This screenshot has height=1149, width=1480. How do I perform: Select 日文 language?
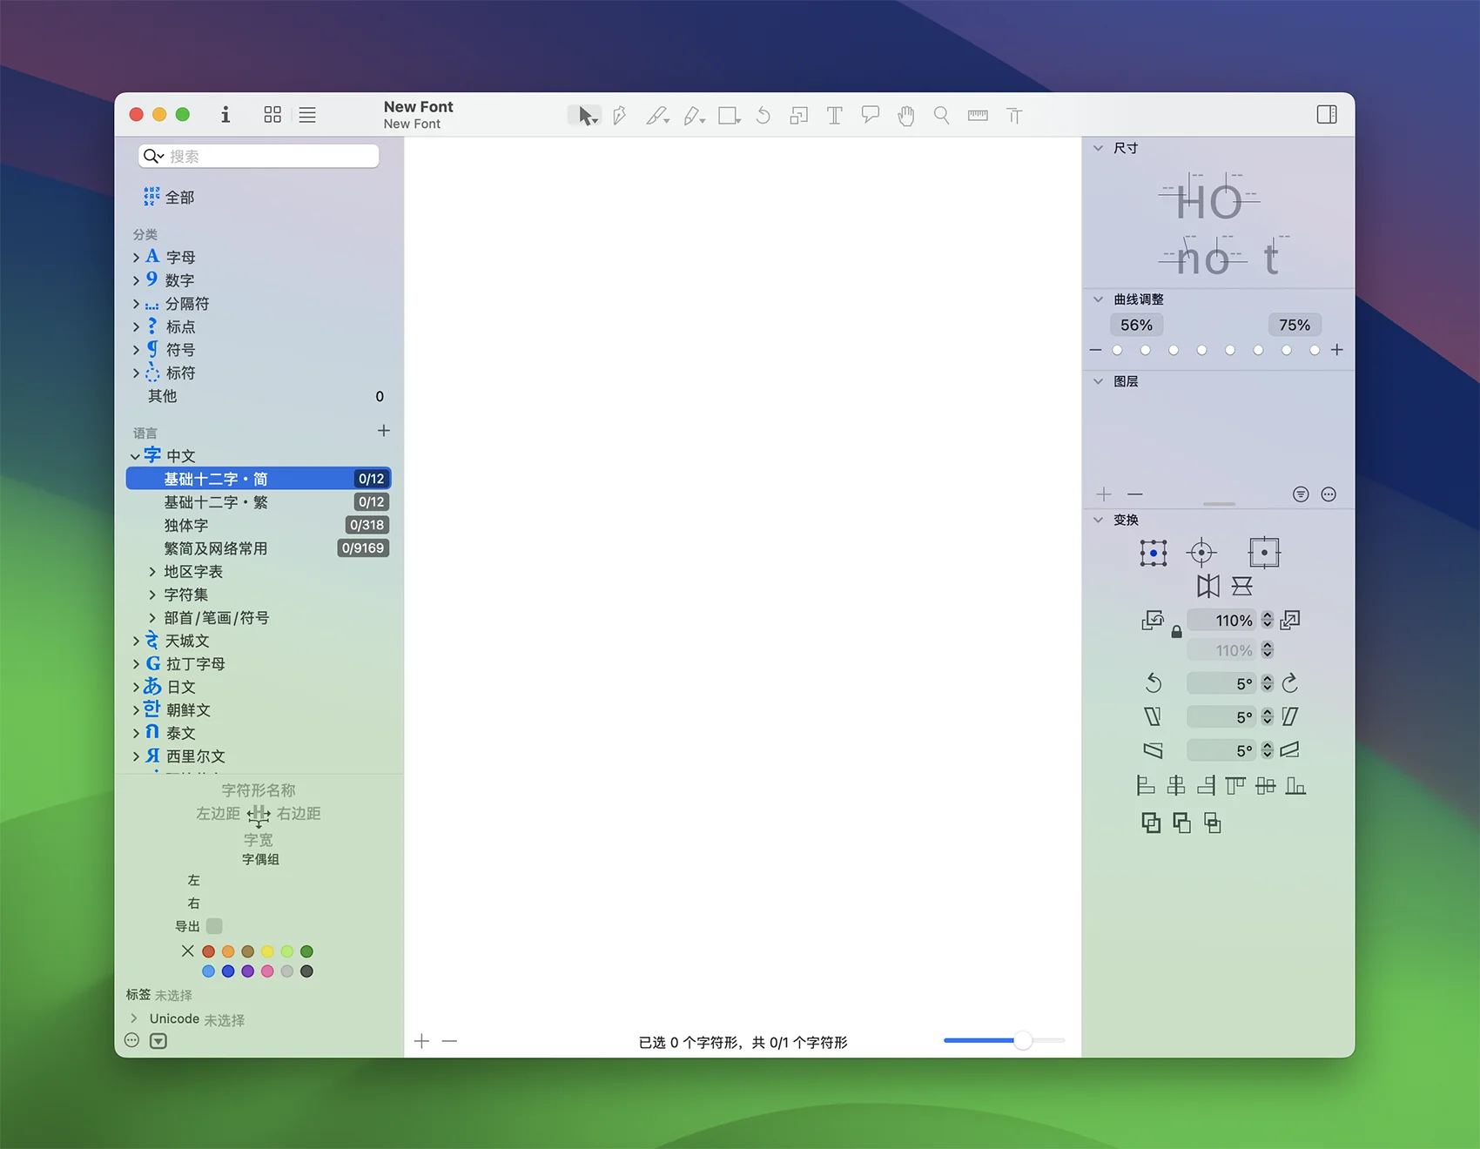pyautogui.click(x=180, y=688)
